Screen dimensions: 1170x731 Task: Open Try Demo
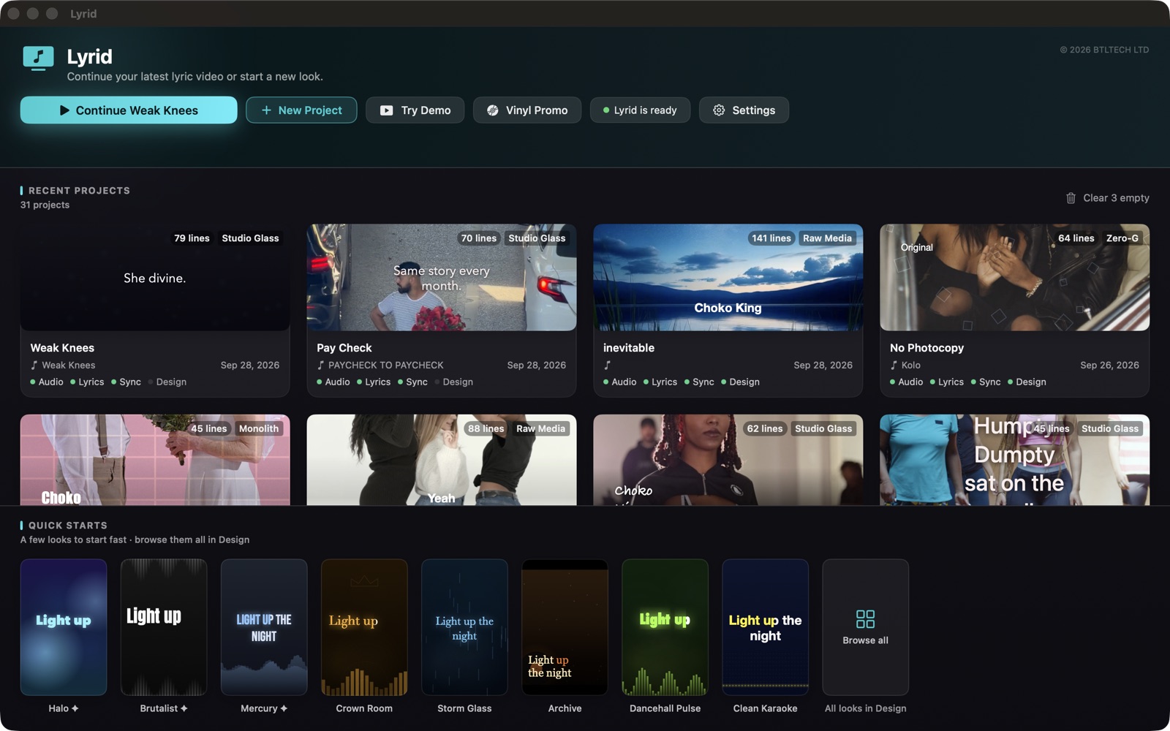pyautogui.click(x=415, y=110)
